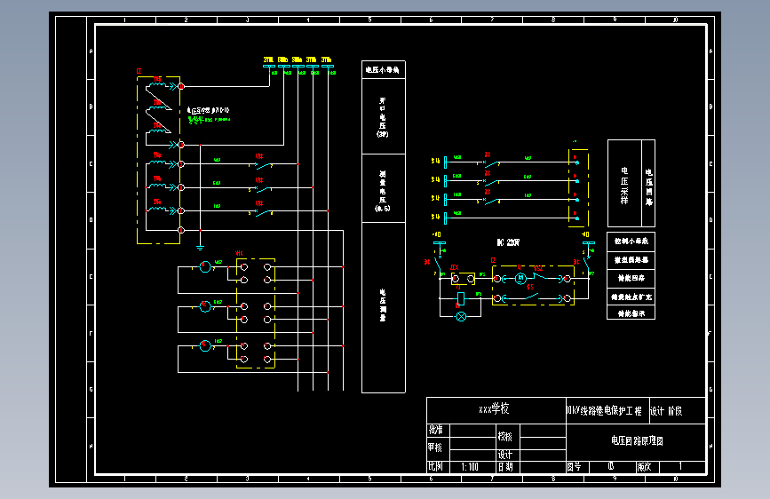This screenshot has height=499, width=770.
Task: Click the "控制小母线" legend row
Action: pos(631,242)
